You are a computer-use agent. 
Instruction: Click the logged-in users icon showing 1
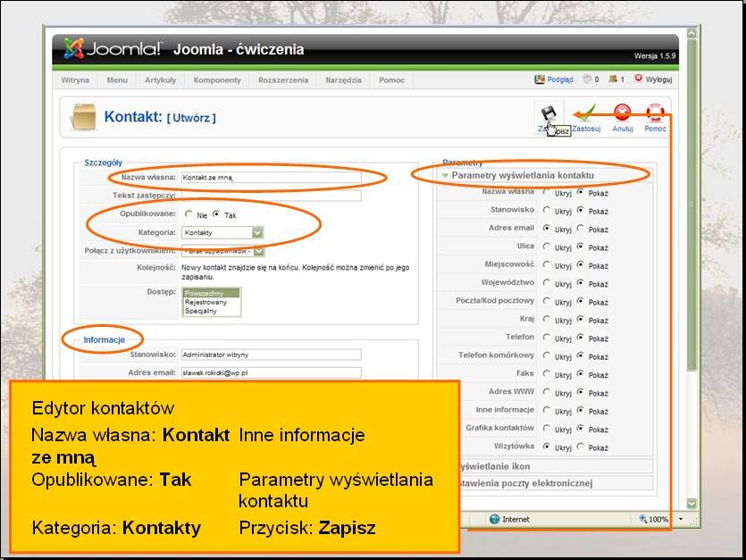tap(613, 79)
